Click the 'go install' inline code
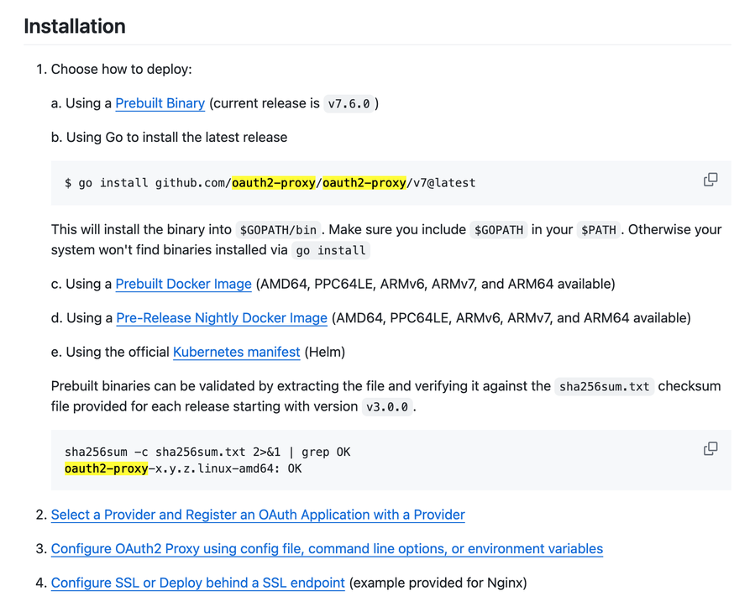755x612 pixels. (331, 251)
